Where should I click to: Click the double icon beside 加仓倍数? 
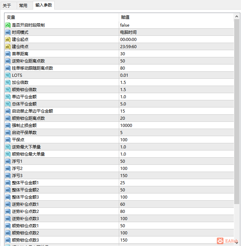(8, 83)
